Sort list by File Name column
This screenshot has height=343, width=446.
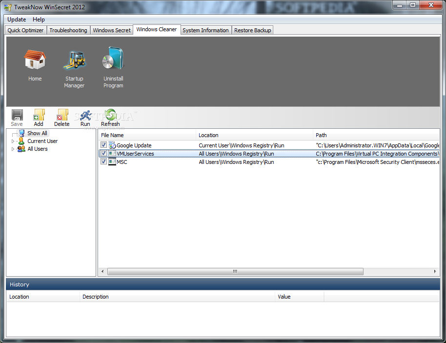click(x=147, y=135)
